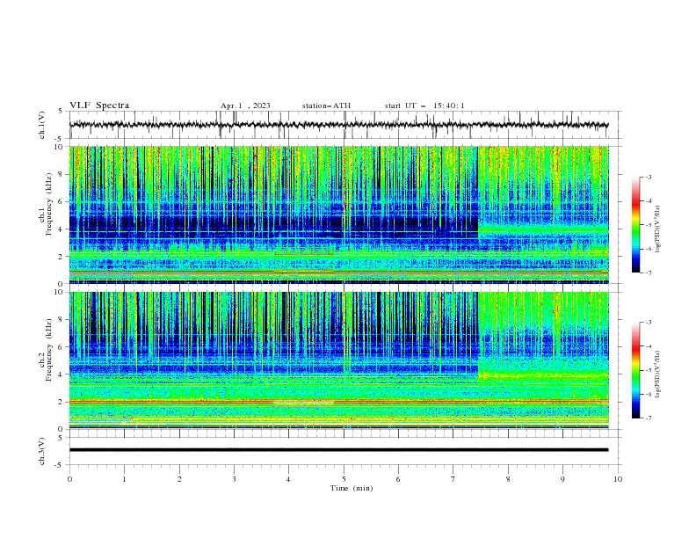This screenshot has height=538, width=696.
Task: Click the 'station=ATH' label
Action: [326, 105]
